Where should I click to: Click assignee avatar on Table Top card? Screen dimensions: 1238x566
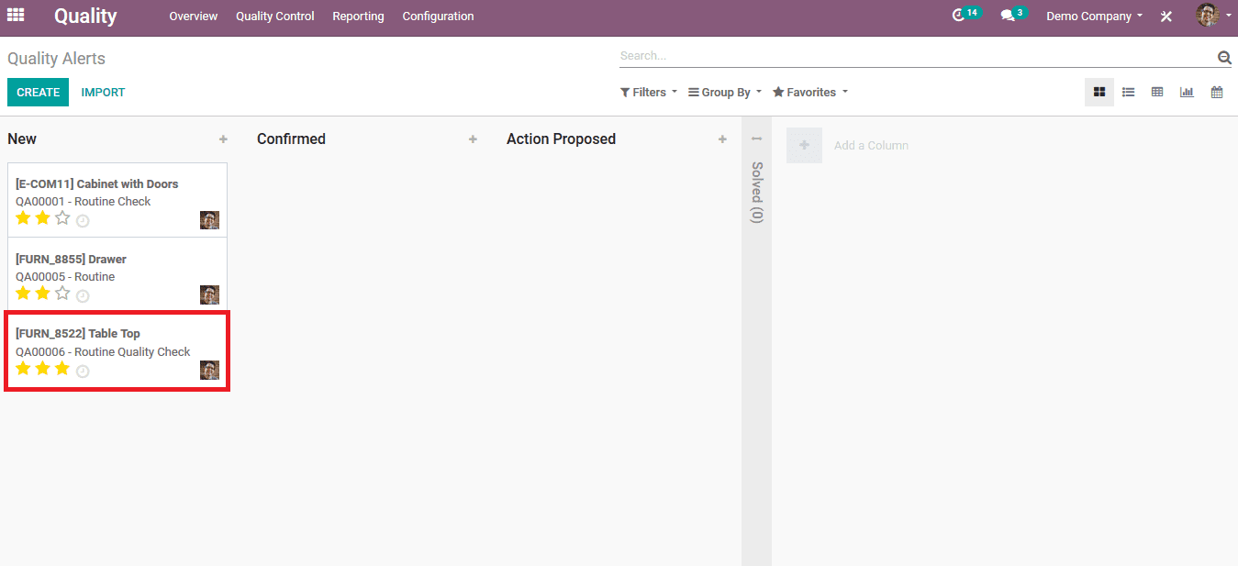(209, 370)
